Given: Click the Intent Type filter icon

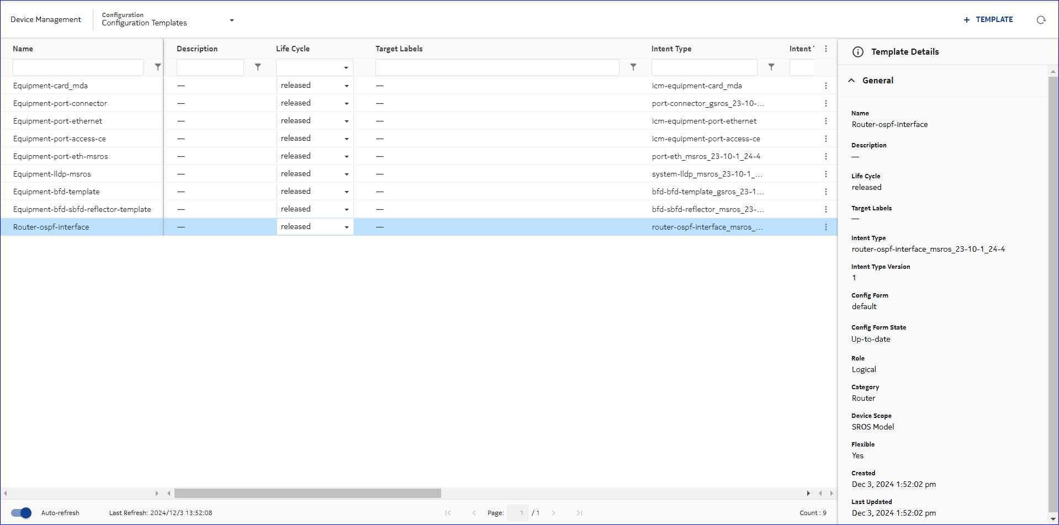Looking at the screenshot, I should coord(771,67).
